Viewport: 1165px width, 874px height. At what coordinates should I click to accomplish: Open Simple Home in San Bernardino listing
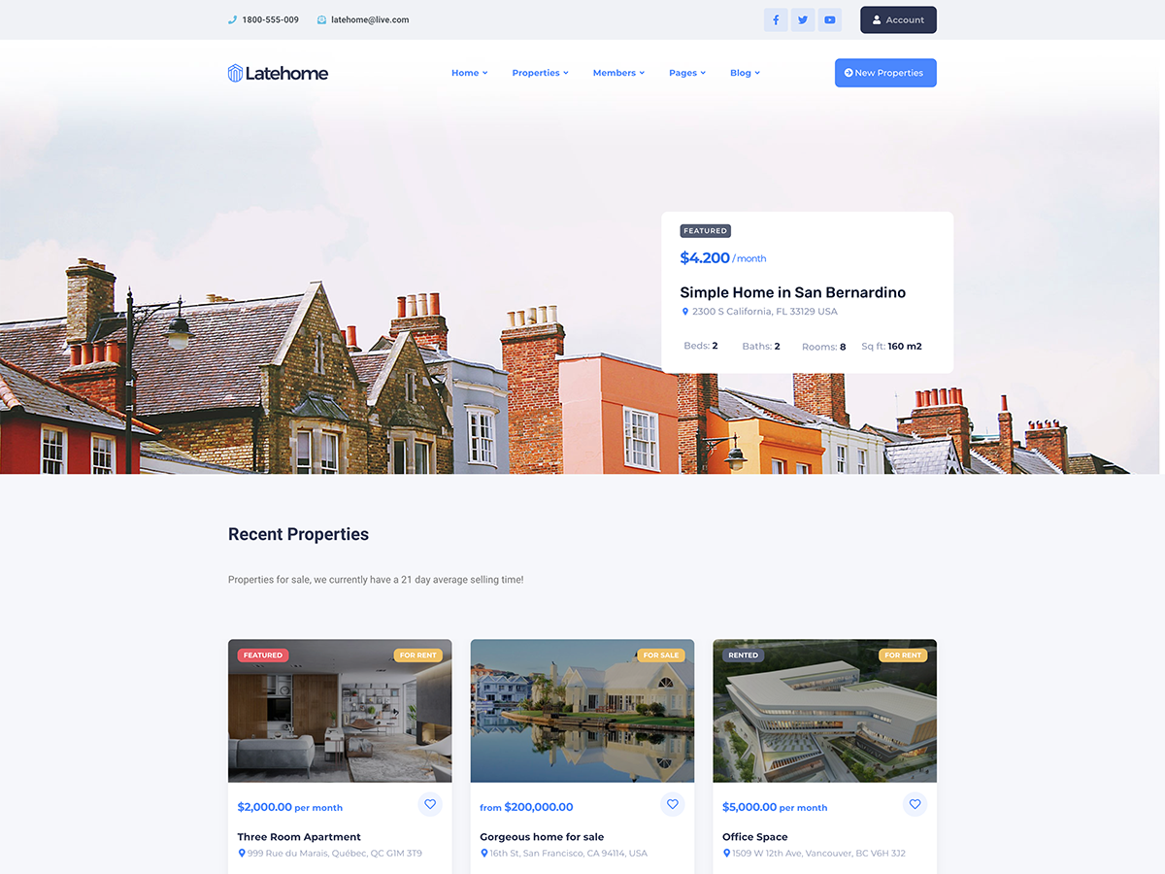coord(792,292)
